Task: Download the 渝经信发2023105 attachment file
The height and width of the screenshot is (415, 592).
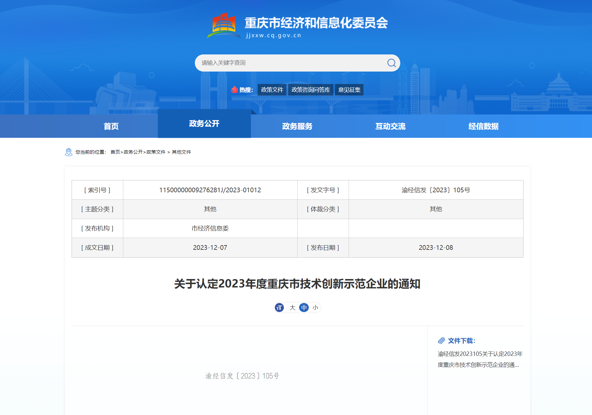Action: (x=480, y=359)
